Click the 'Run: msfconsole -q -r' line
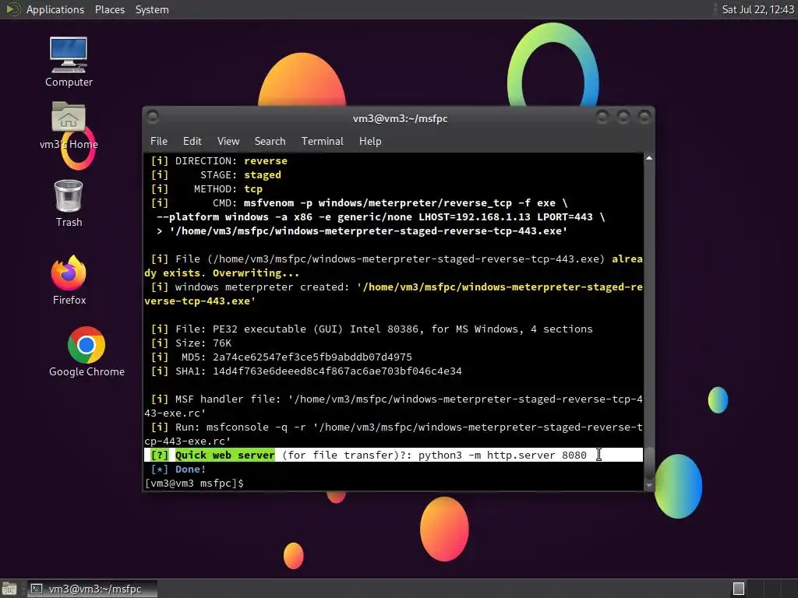 pos(394,434)
